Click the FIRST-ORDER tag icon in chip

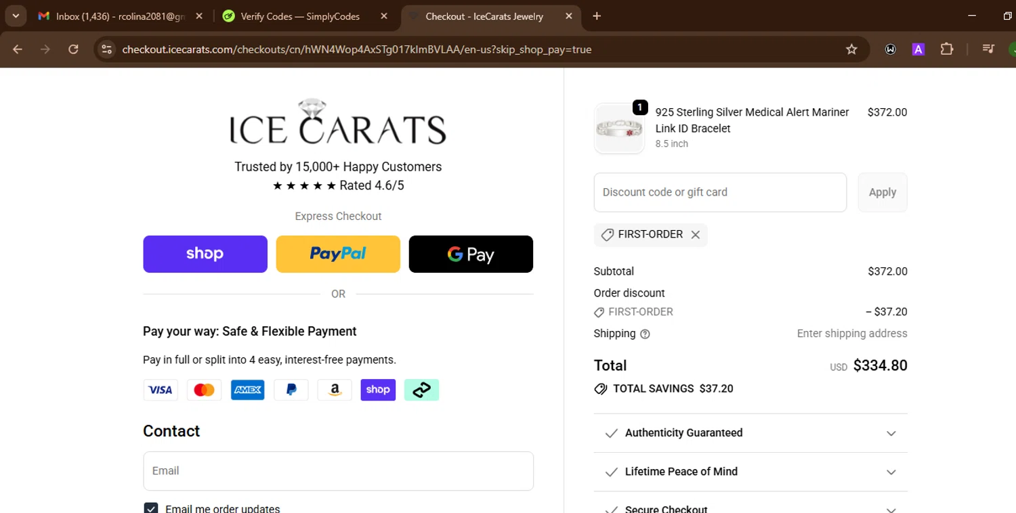pyautogui.click(x=608, y=235)
